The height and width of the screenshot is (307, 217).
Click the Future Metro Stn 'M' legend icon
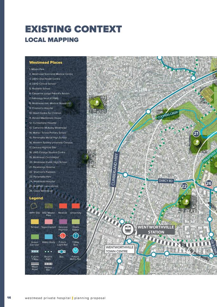[75, 251]
